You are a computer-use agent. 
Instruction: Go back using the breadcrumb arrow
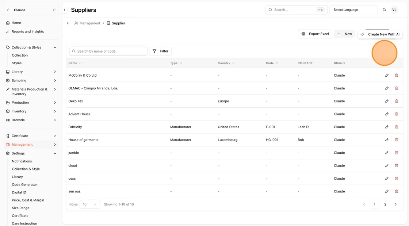pos(68,23)
